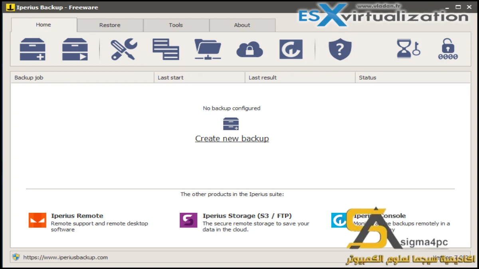Click the Create new backup link

click(232, 139)
